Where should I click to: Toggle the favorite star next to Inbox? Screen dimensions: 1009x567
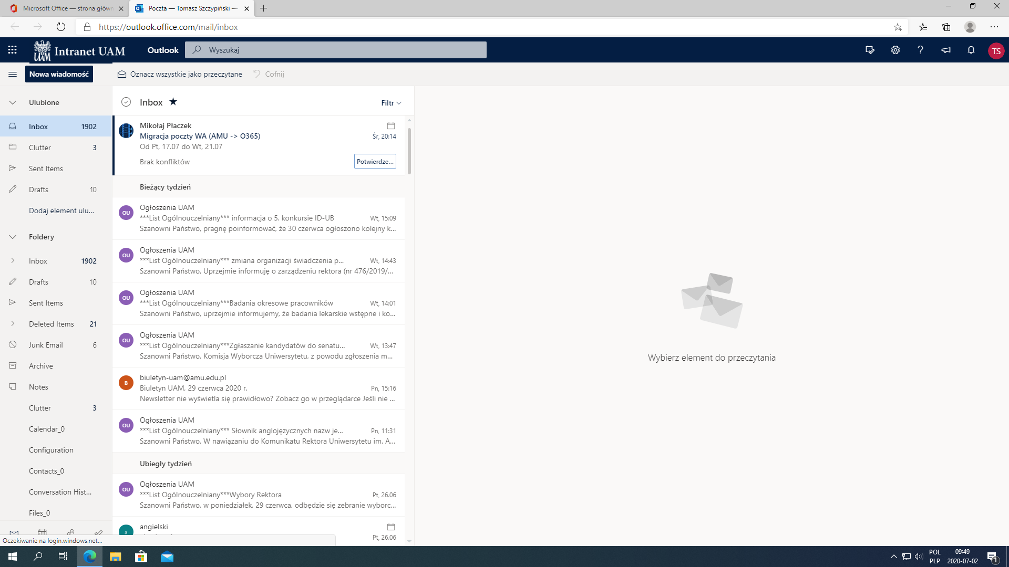(173, 102)
